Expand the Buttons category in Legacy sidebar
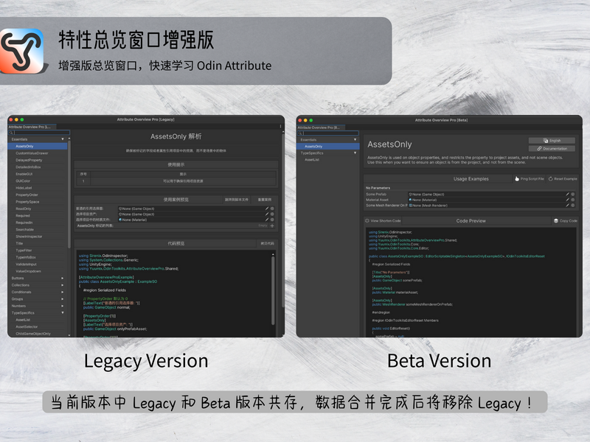Screen dimensions: 590x442 pyautogui.click(x=63, y=278)
